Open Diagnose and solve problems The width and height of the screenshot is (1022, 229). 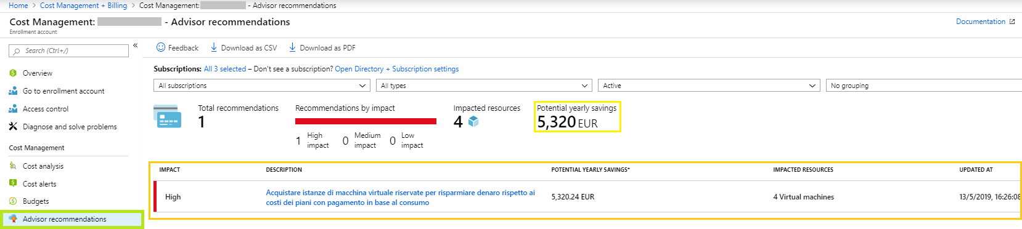tap(70, 127)
